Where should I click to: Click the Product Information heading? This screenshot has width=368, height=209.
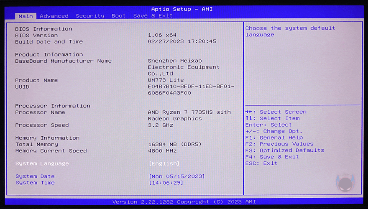[x=49, y=54]
